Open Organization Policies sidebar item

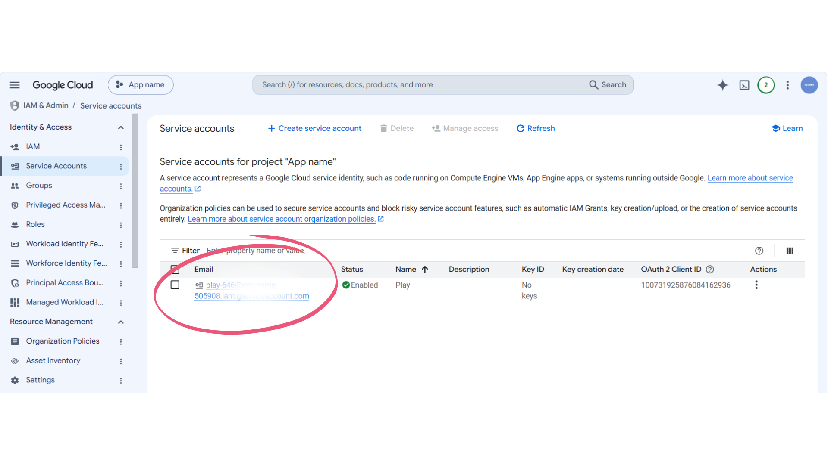(63, 341)
